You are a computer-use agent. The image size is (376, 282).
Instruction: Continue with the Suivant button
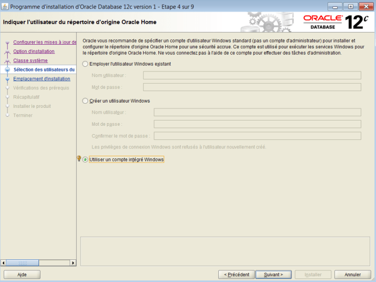[273, 275]
